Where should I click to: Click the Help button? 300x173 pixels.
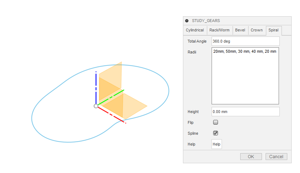pyautogui.click(x=216, y=144)
